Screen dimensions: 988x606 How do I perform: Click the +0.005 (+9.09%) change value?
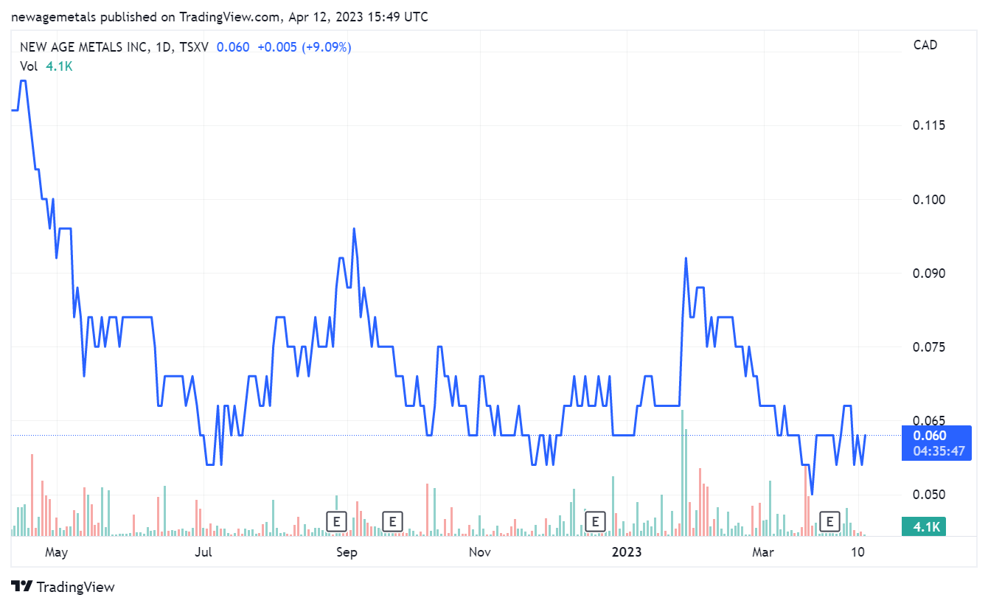click(305, 47)
